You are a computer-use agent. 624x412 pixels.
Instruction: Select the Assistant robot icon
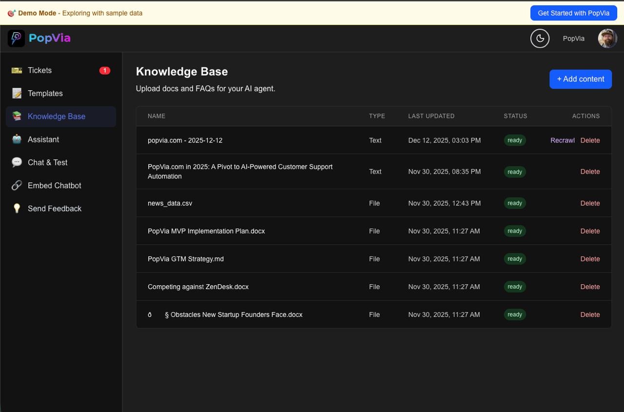pos(17,139)
